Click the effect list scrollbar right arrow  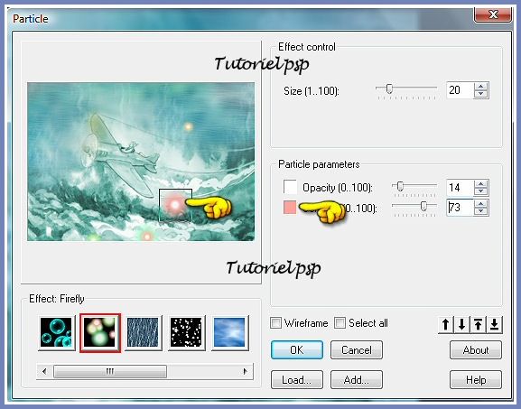pyautogui.click(x=246, y=371)
